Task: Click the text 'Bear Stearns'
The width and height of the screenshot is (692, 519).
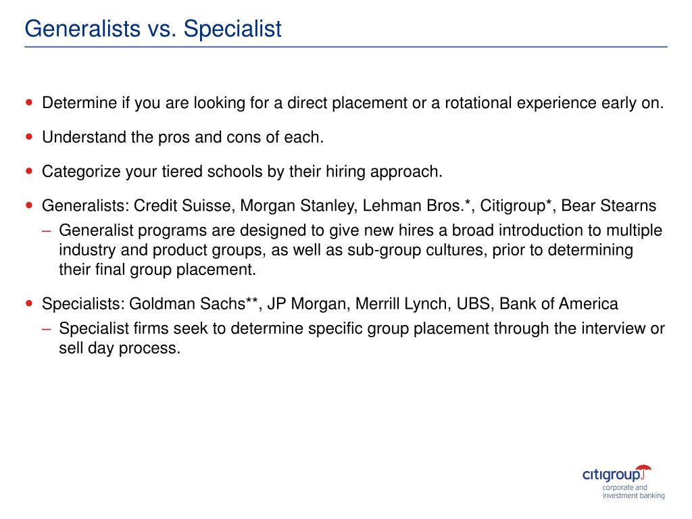Action: click(x=609, y=205)
